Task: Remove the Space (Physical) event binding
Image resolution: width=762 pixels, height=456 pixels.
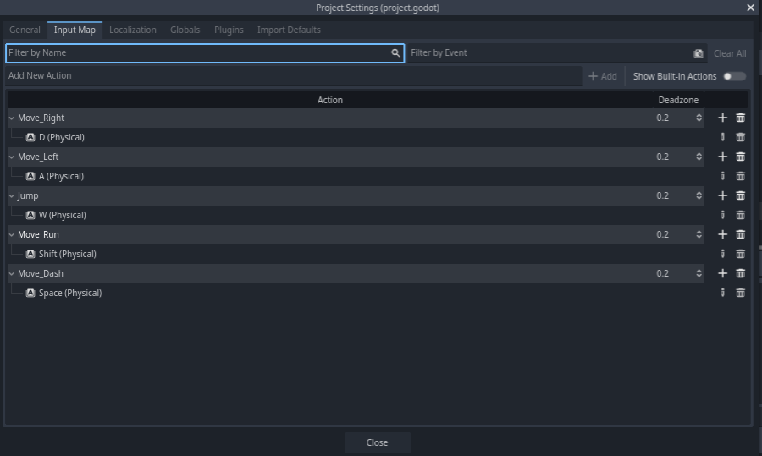Action: [740, 293]
